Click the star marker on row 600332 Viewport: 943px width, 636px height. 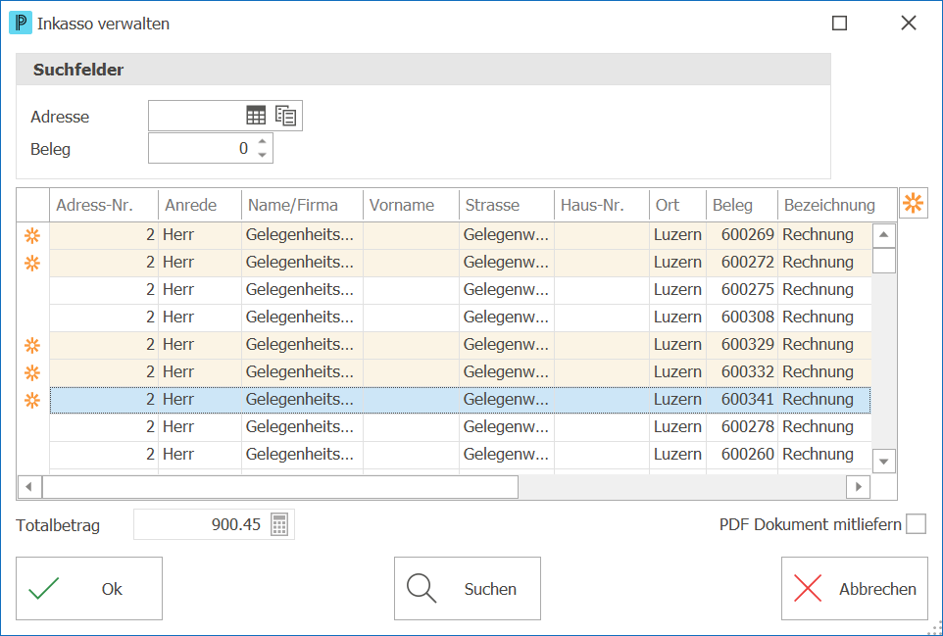tap(32, 372)
